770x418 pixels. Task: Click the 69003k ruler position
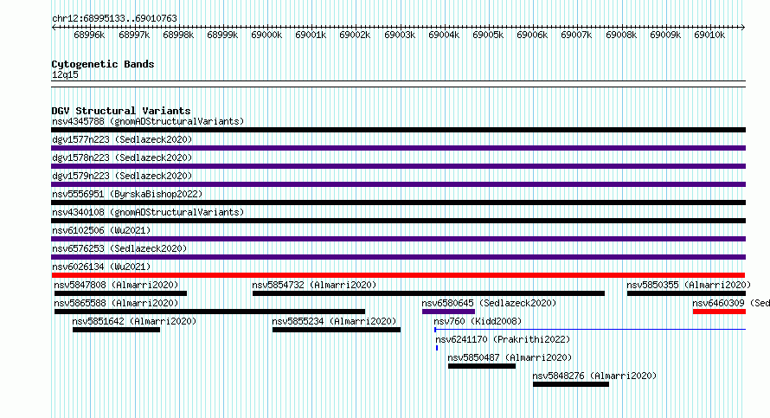tap(400, 35)
